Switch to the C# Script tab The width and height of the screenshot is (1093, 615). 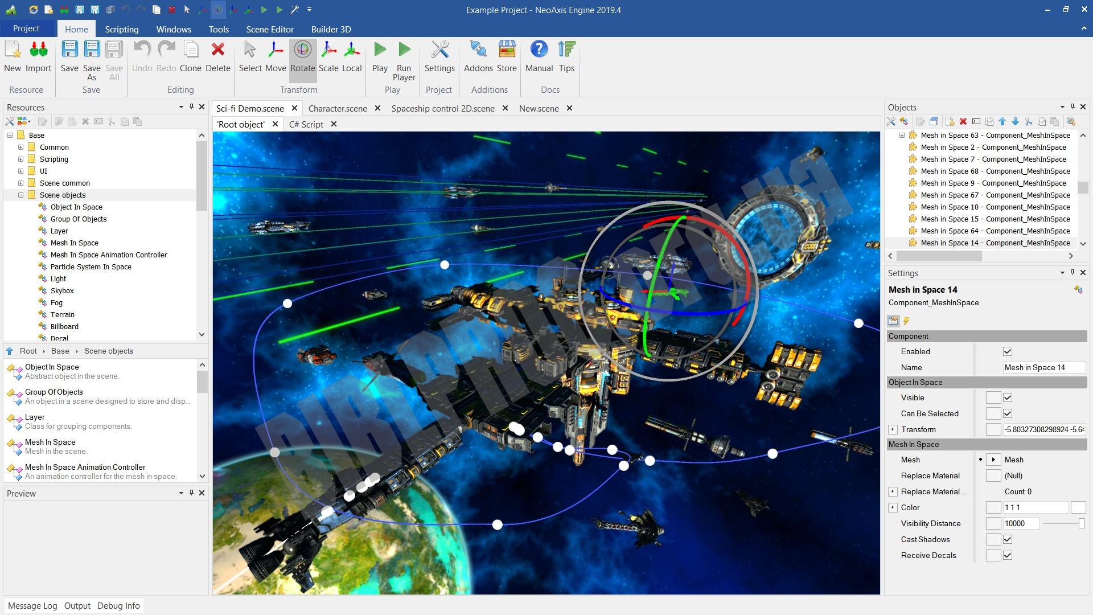pos(306,124)
